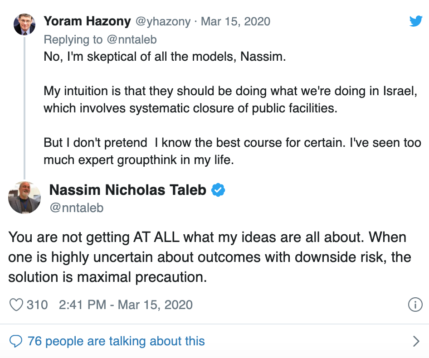Click the Yoram Hazony display name
Viewport: 429px width, 358px height.
(87, 21)
